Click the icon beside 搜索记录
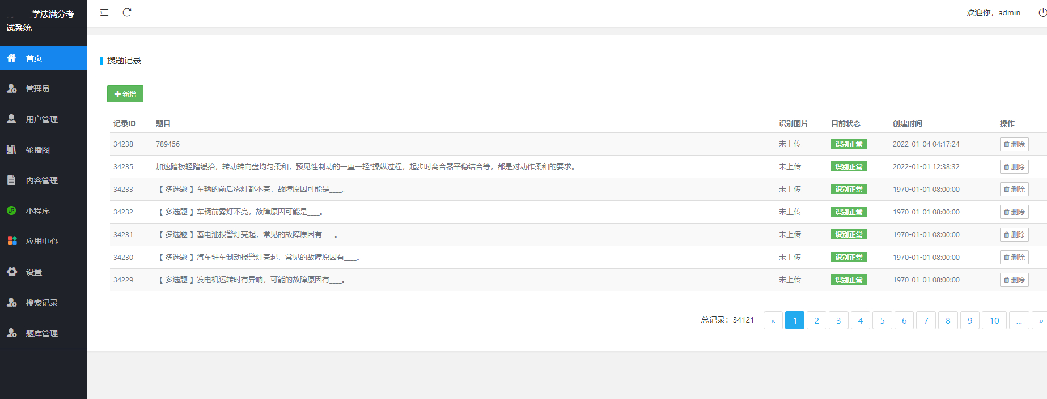The height and width of the screenshot is (399, 1047). [x=11, y=302]
